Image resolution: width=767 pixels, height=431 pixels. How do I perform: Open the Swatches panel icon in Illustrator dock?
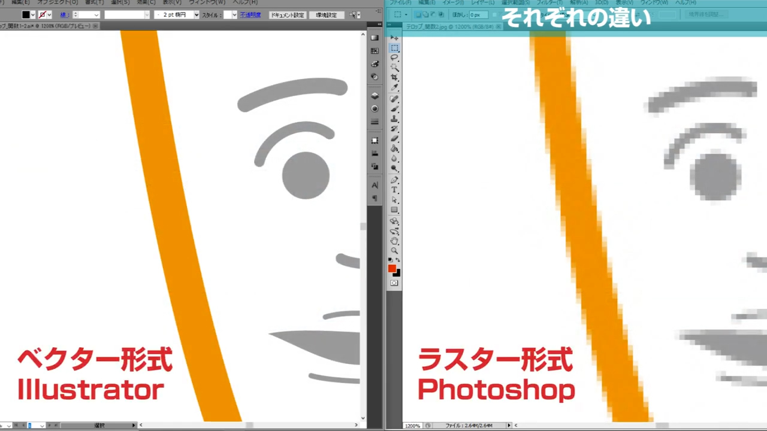point(375,51)
